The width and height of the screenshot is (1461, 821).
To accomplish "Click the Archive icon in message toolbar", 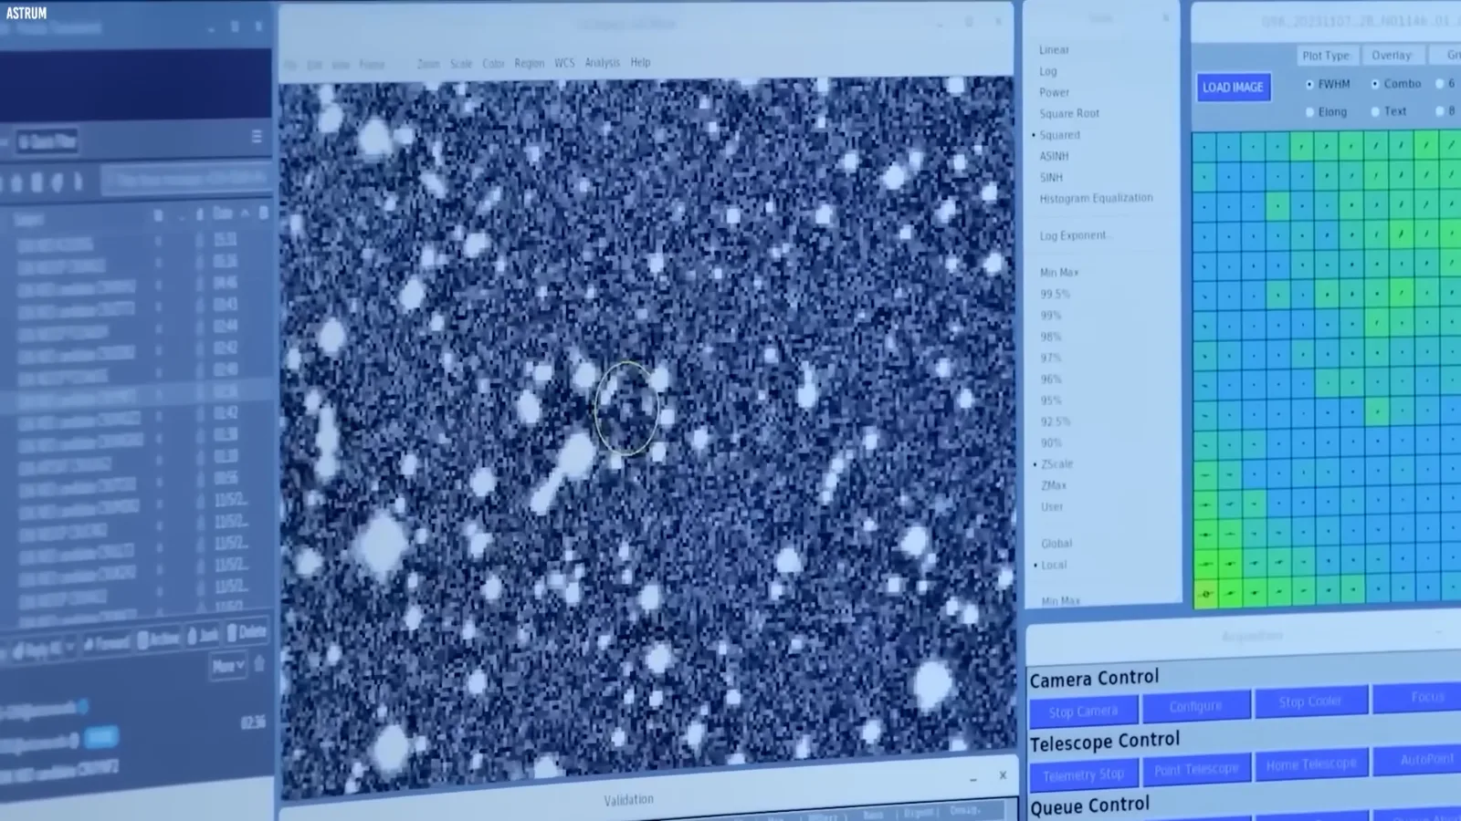I will [x=143, y=639].
